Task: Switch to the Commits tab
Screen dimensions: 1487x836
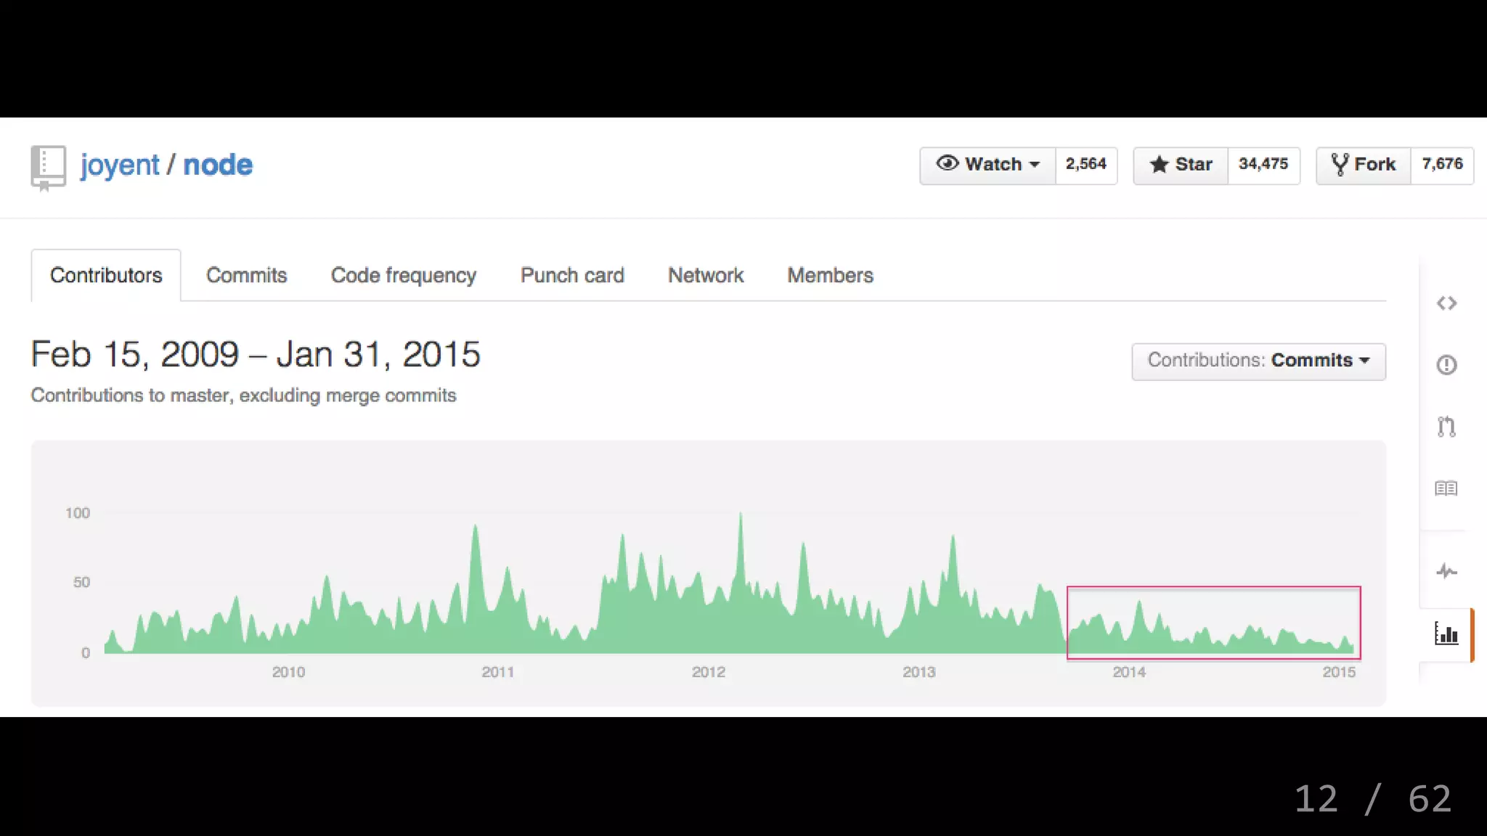Action: pyautogui.click(x=246, y=276)
